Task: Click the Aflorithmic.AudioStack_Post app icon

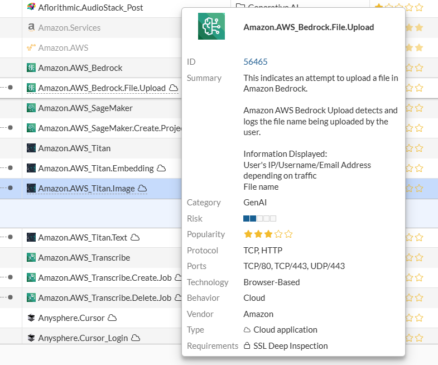Action: pos(31,8)
